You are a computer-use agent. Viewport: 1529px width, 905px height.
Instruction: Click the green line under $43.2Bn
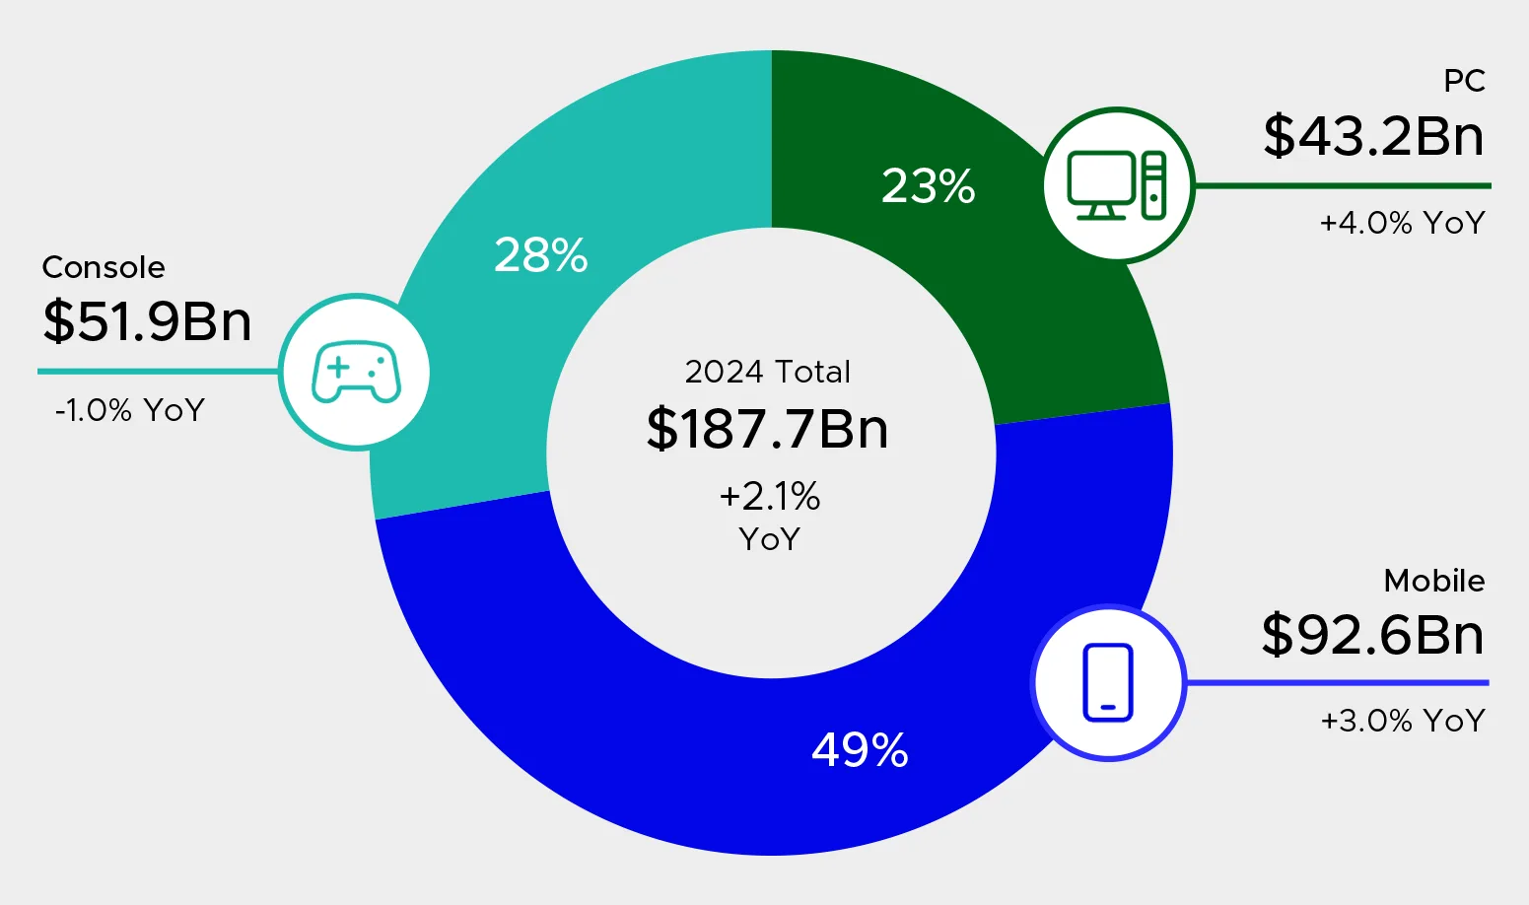coord(1341,185)
